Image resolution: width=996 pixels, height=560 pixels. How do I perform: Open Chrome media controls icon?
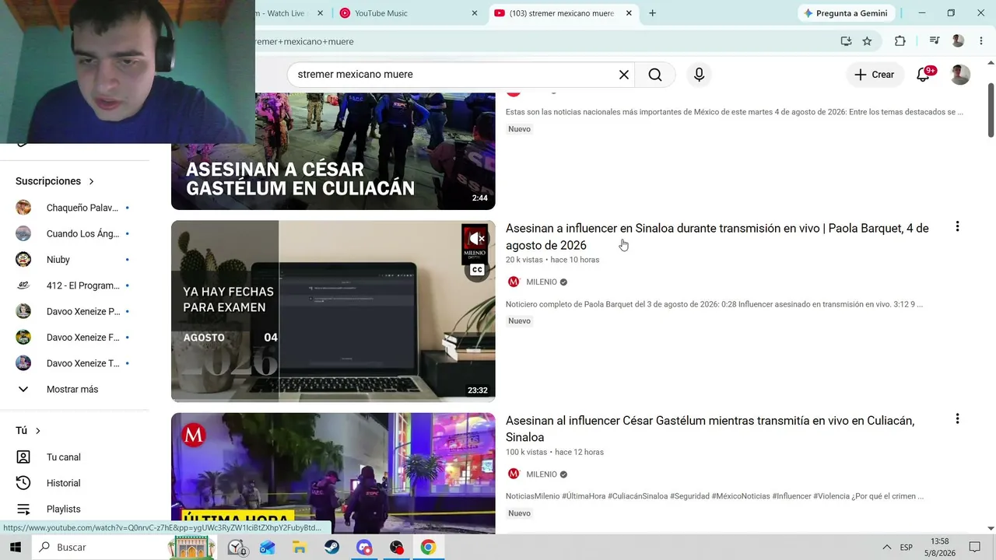(x=935, y=41)
